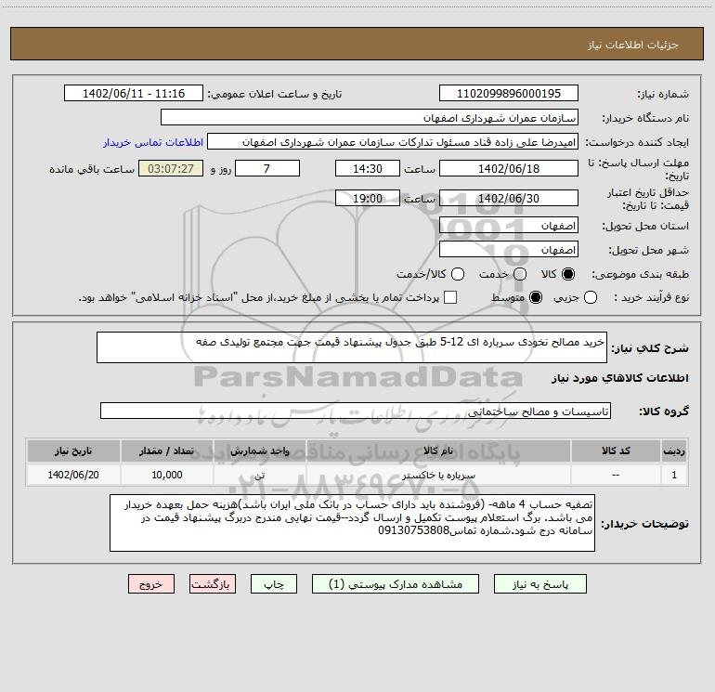This screenshot has height=692, width=715.
Task: Click the need date cell 1402/06/20
Action: tap(73, 475)
